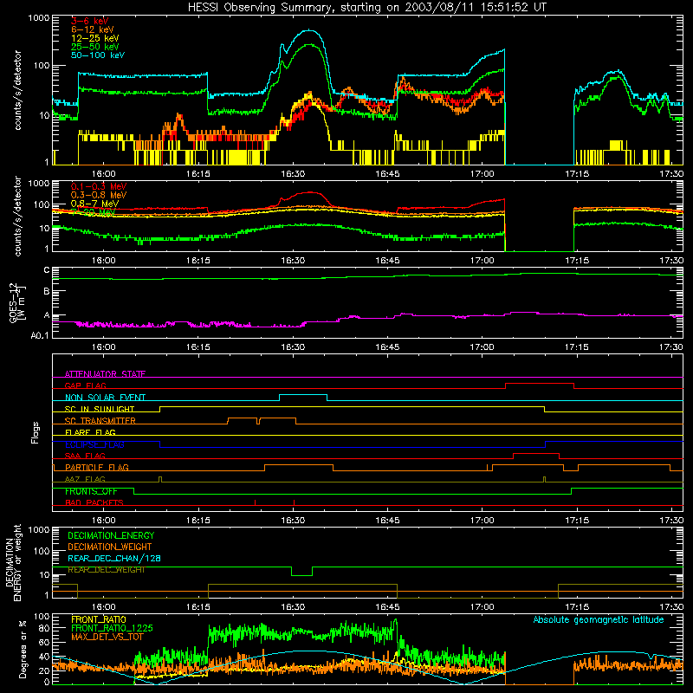Click the MAX_DET_VS_TOT legend label

[x=107, y=637]
